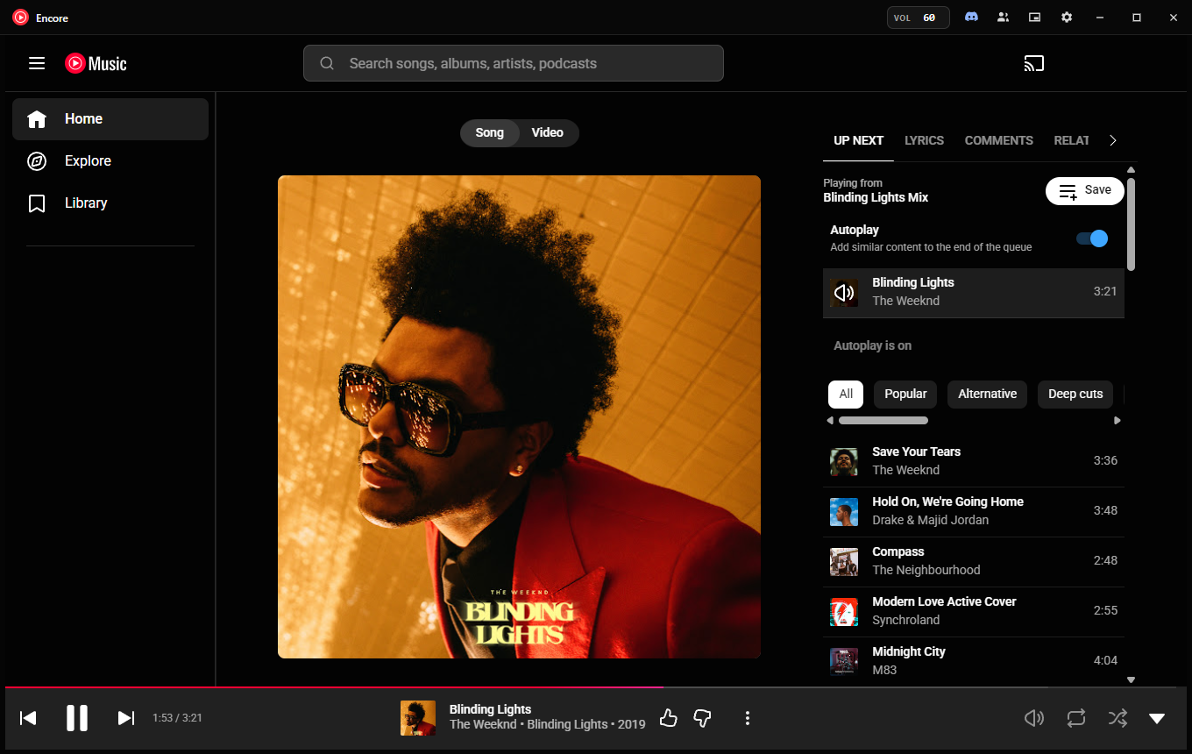The height and width of the screenshot is (754, 1192).
Task: Show more tabs with the right chevron
Action: pyautogui.click(x=1113, y=140)
